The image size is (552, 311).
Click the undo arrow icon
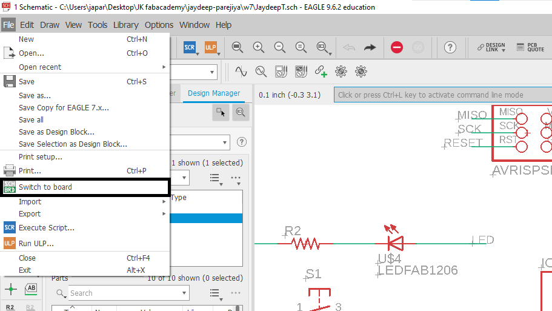pos(349,47)
